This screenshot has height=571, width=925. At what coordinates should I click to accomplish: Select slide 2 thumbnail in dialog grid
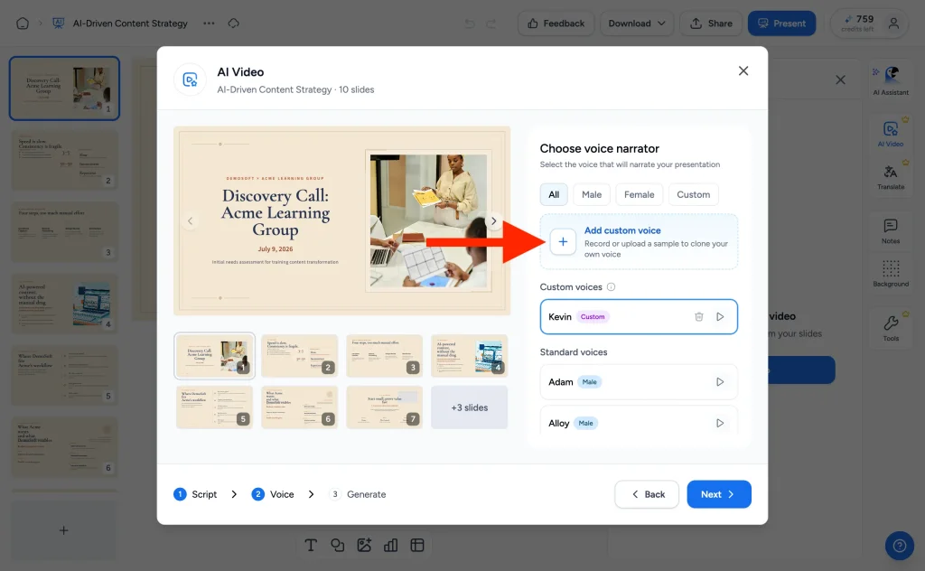[x=300, y=356]
